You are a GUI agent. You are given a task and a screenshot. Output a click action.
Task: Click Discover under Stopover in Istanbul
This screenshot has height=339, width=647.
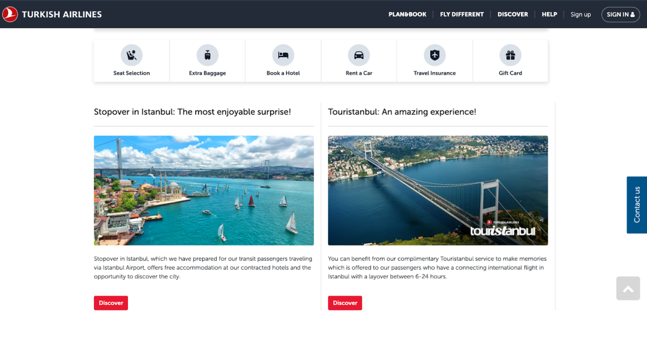point(111,303)
